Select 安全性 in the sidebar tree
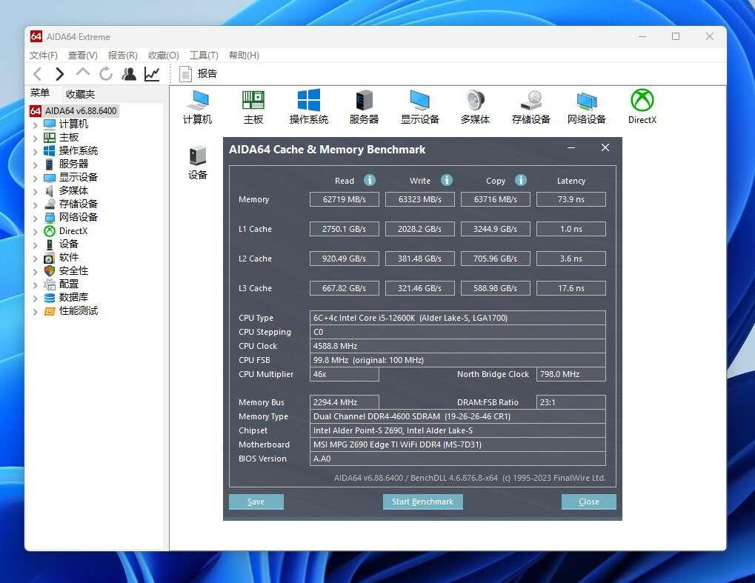755x583 pixels. tap(73, 270)
